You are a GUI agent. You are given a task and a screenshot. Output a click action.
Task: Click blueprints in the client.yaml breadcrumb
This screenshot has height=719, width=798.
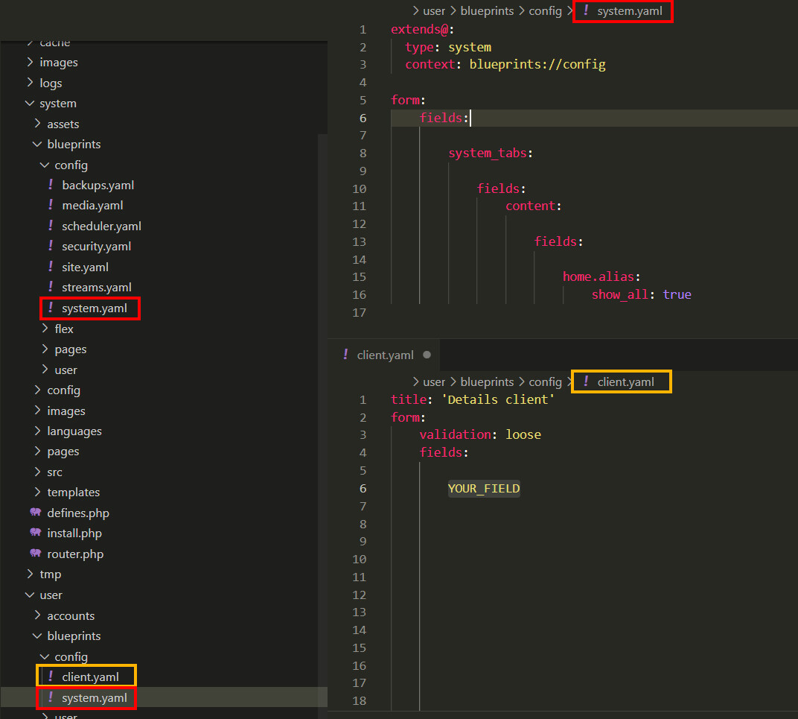[487, 381]
